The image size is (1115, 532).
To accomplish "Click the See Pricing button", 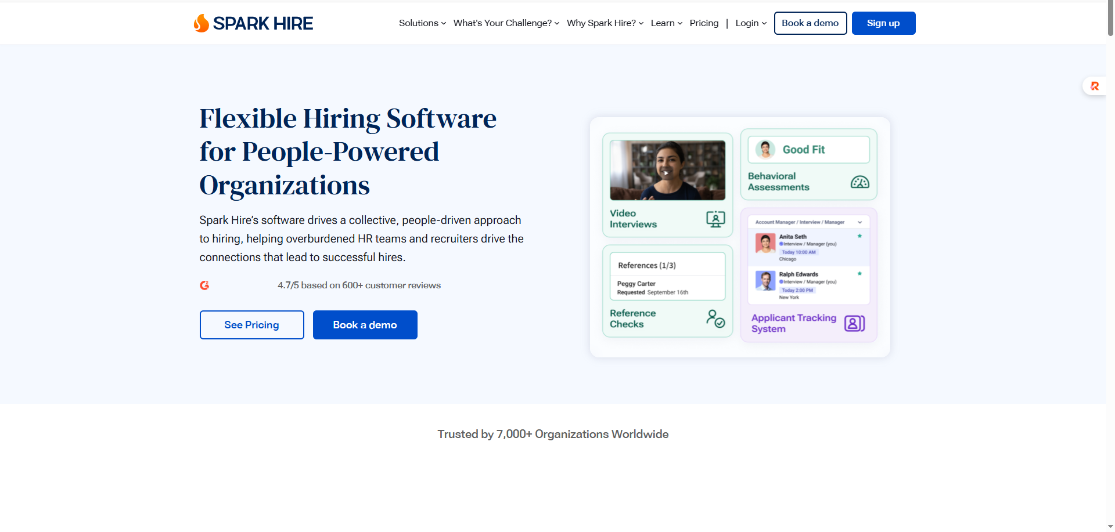I will pyautogui.click(x=251, y=325).
